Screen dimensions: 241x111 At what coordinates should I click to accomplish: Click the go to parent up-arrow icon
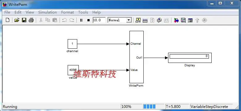(197, 20)
